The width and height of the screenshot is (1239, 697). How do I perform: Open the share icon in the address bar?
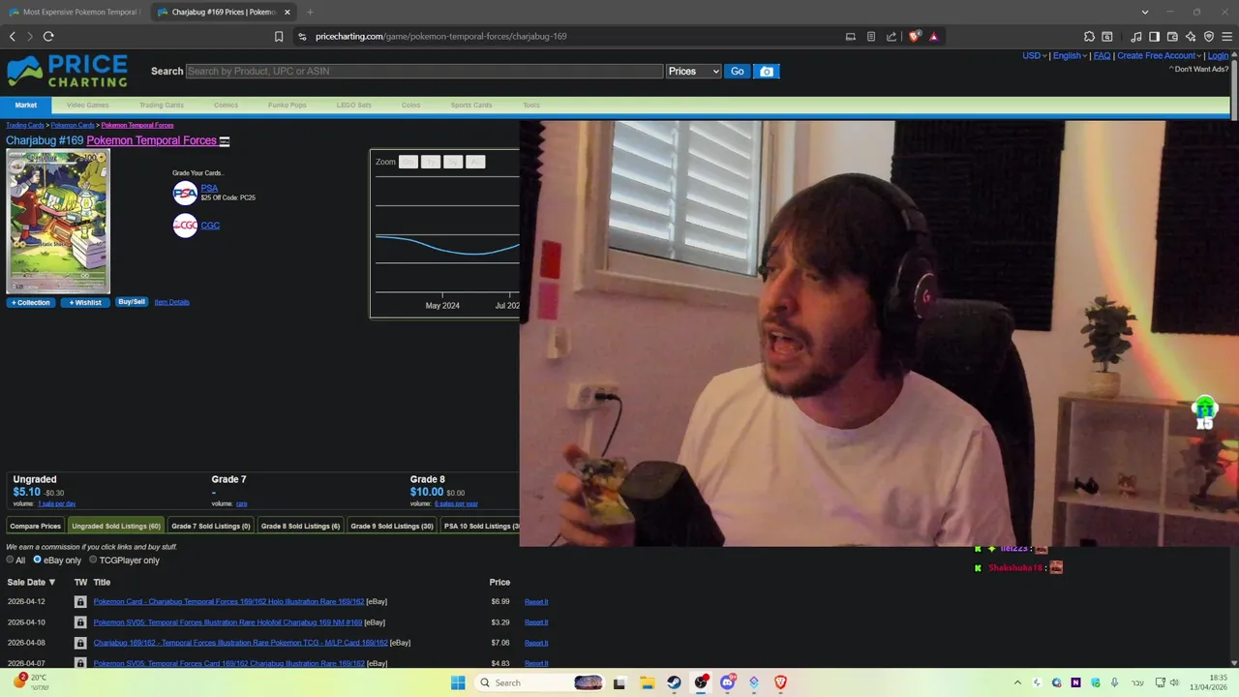(x=891, y=36)
